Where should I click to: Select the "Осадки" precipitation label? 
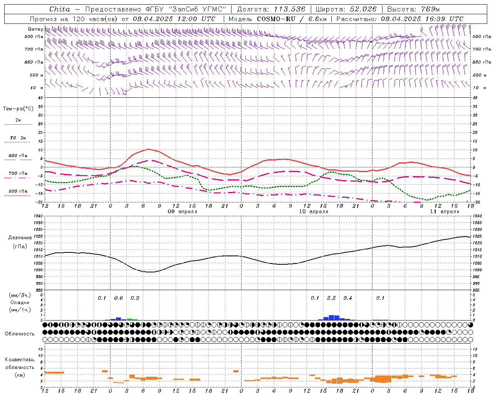(20, 302)
